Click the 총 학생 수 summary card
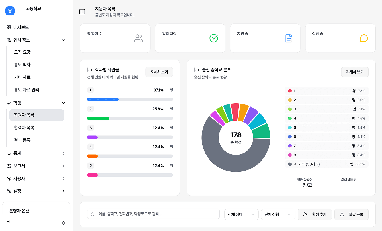Image resolution: width=382 pixels, height=231 pixels. [115, 38]
